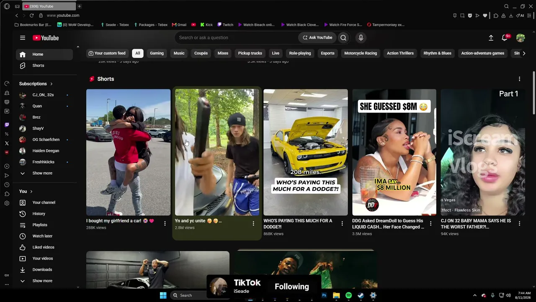
Task: Open GX Corner gamepad icon
Action: tap(17, 6)
